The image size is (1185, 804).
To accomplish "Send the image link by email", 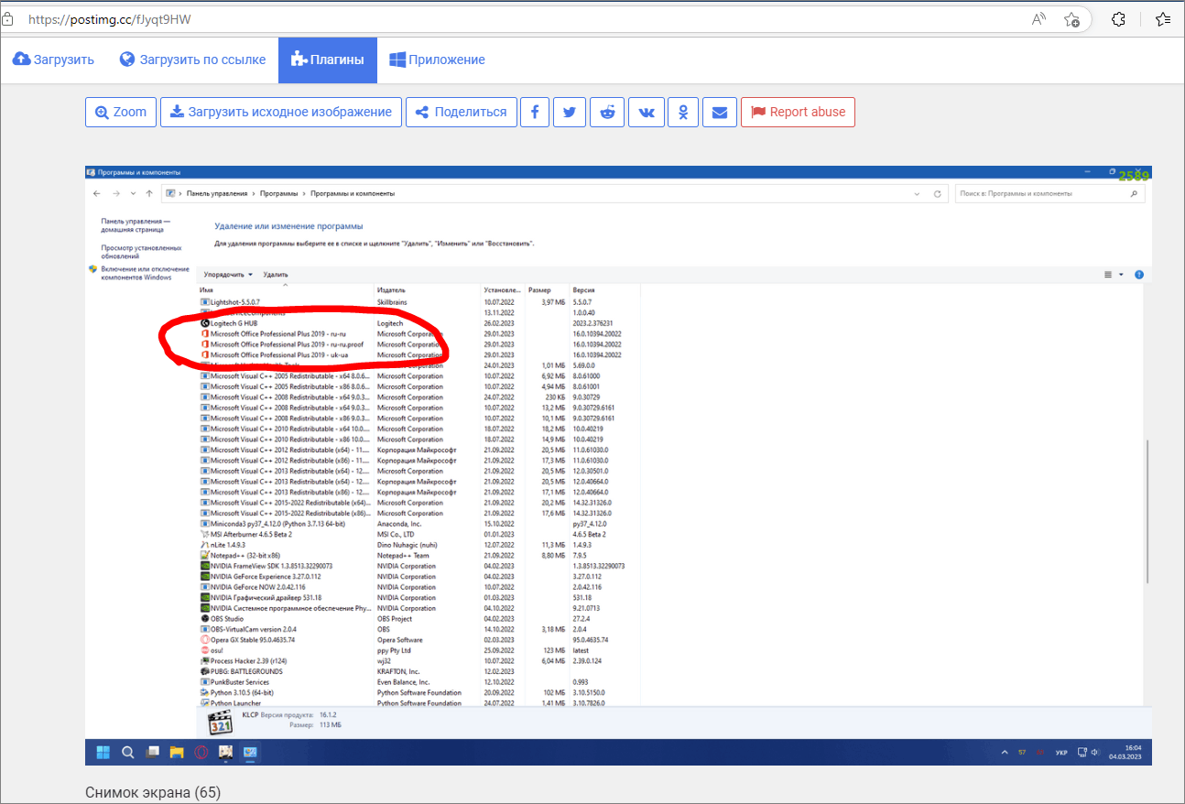I will point(720,112).
